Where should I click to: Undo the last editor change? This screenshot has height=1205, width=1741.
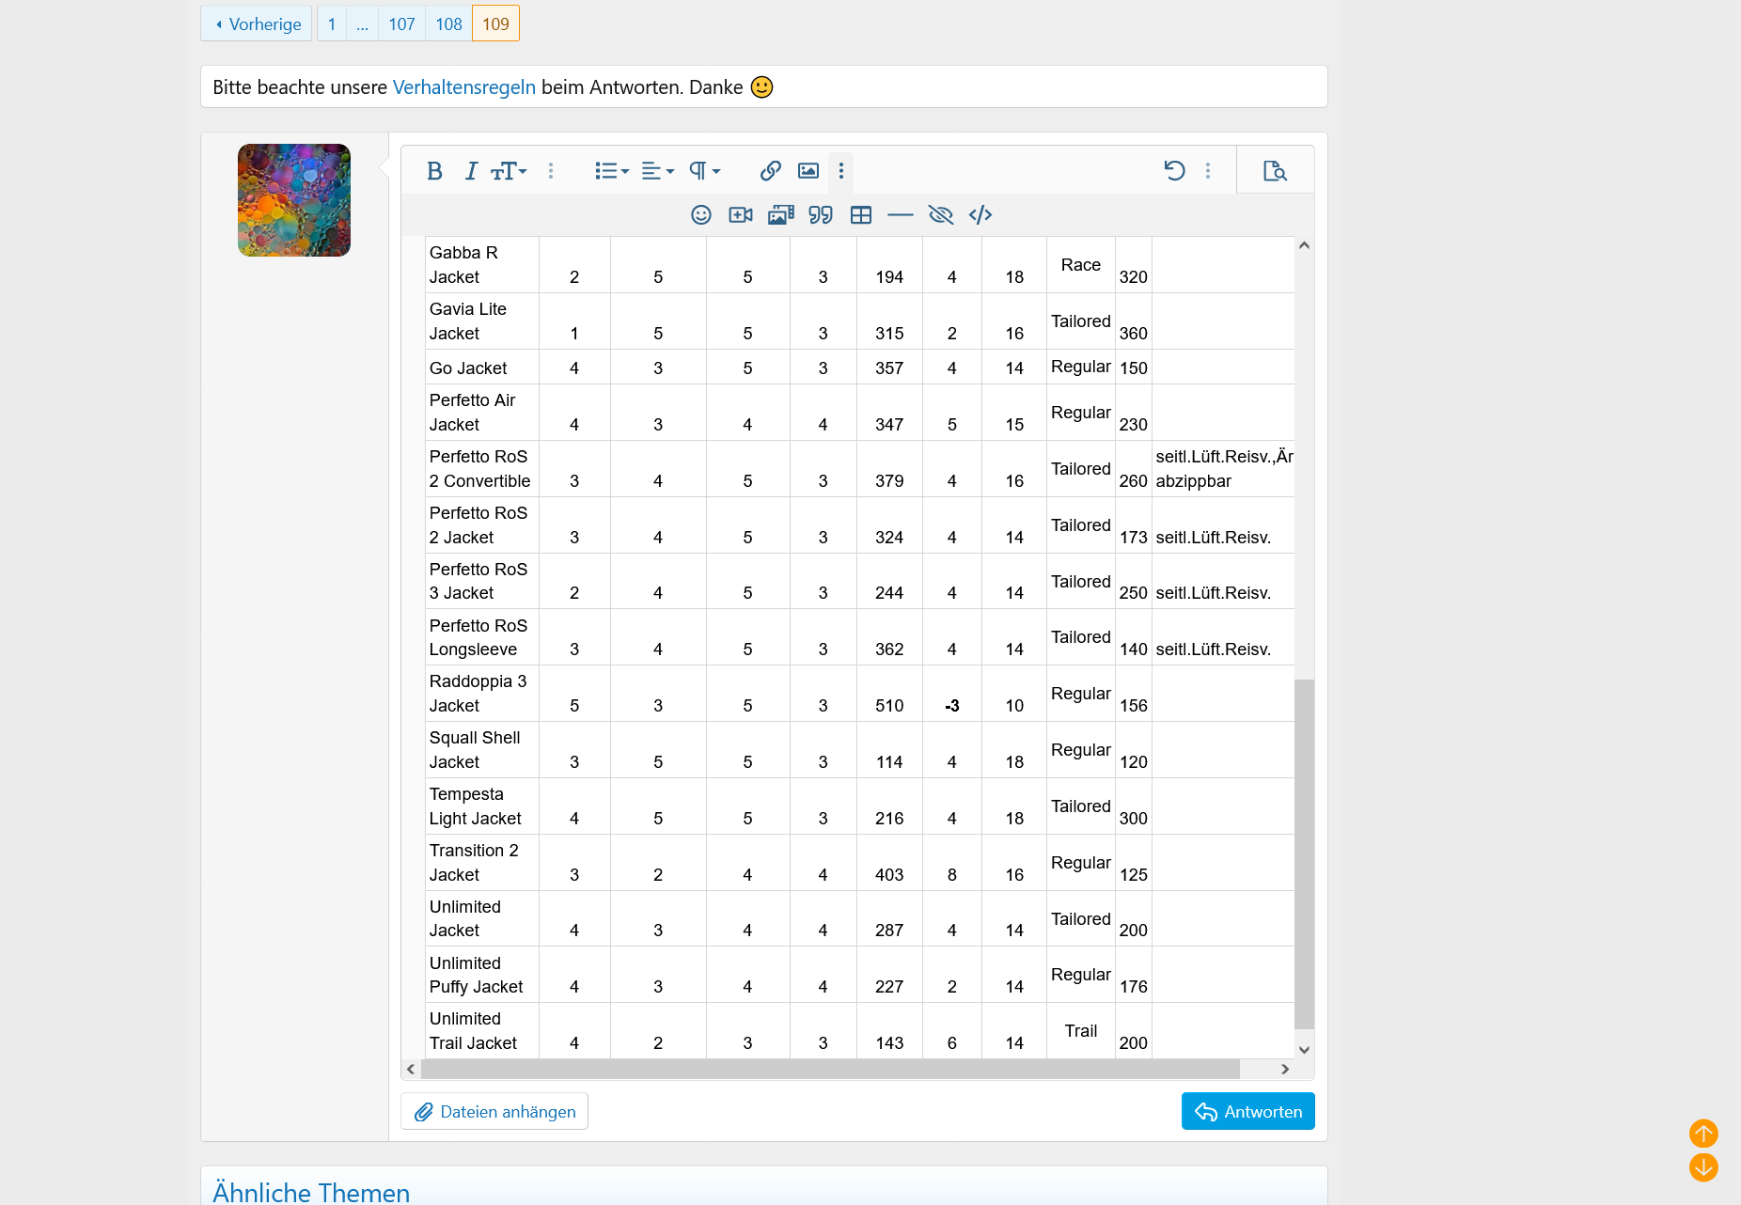click(1174, 171)
